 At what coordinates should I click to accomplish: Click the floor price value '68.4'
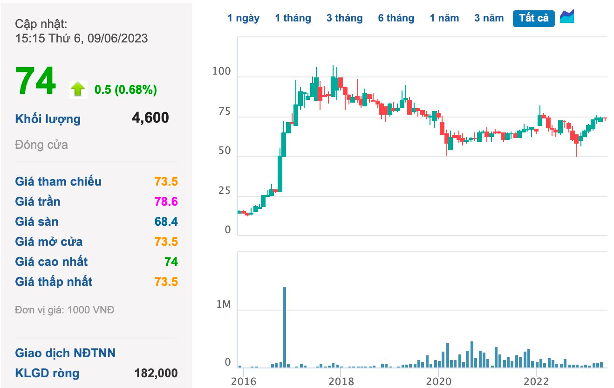coord(166,222)
